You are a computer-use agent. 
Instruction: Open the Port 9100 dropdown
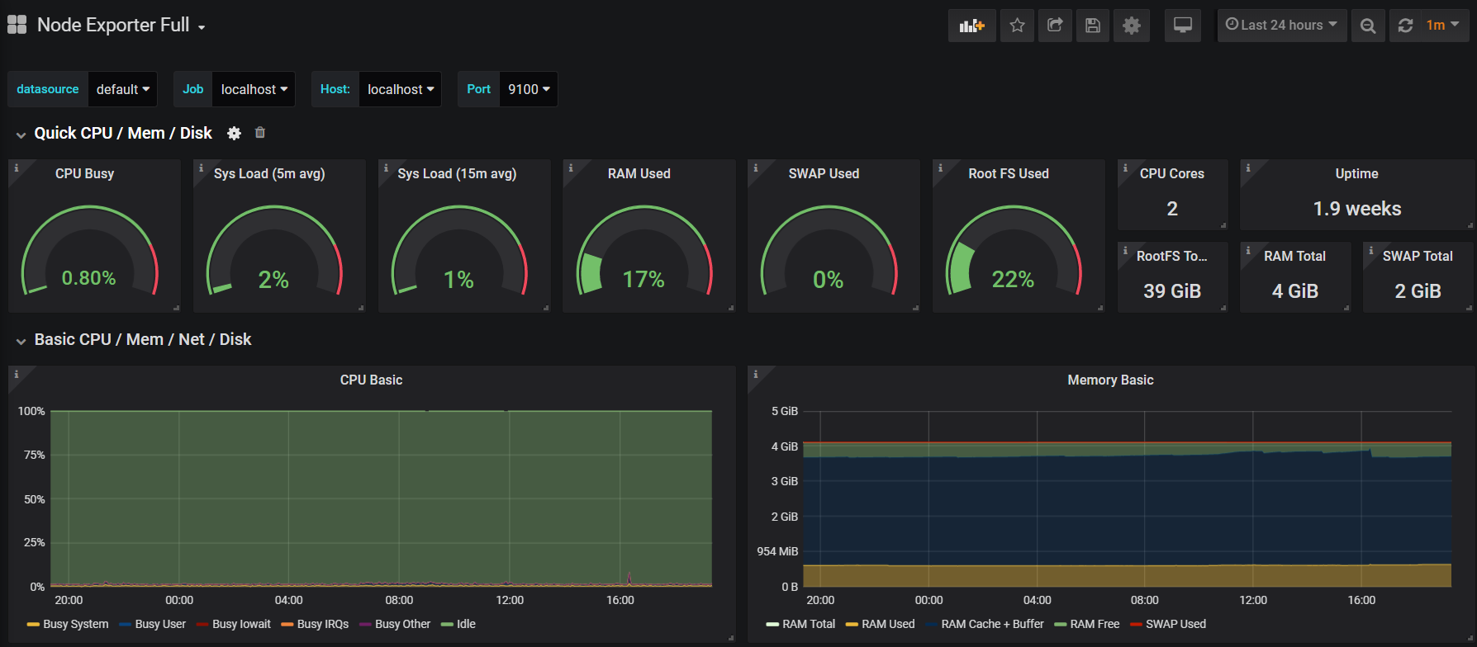[x=528, y=89]
